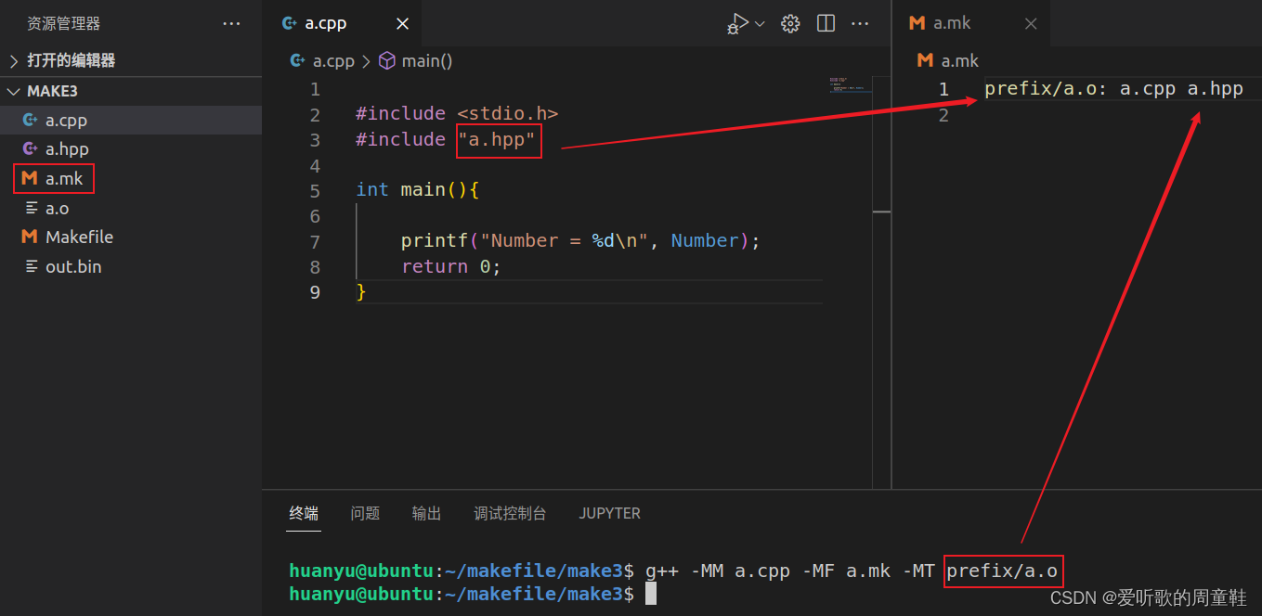
Task: Click the C++ file icon next to a.cpp in explorer
Action: 30,120
